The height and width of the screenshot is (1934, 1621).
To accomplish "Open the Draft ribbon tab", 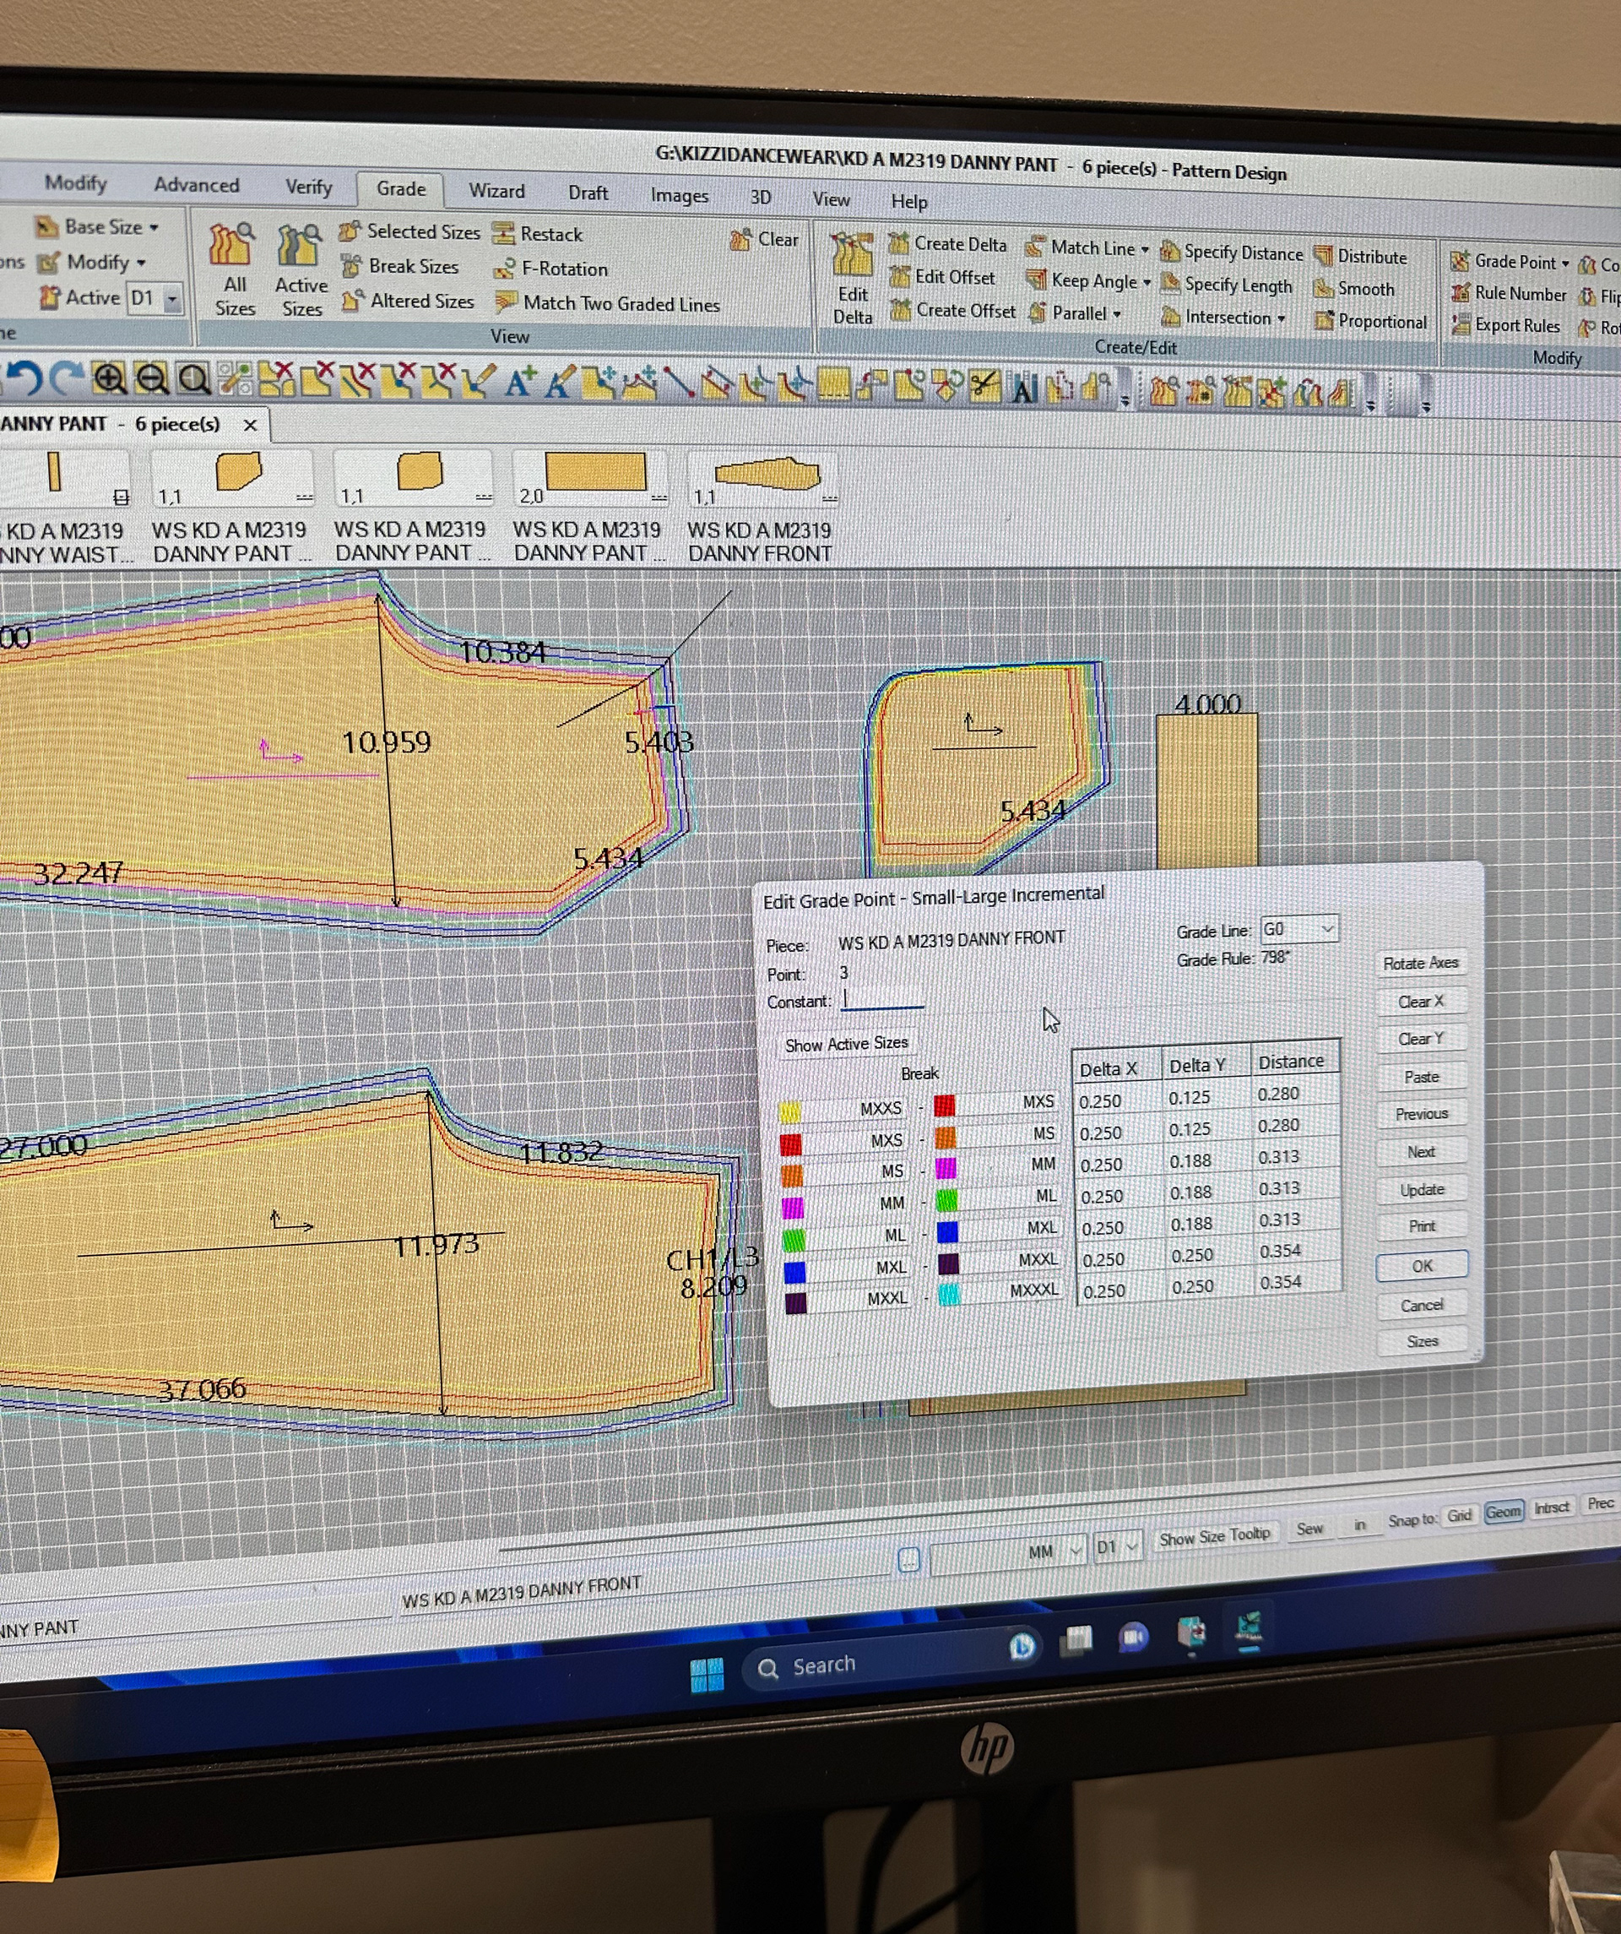I will 588,193.
